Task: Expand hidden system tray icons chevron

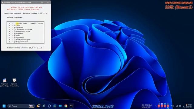Action: click(156, 106)
